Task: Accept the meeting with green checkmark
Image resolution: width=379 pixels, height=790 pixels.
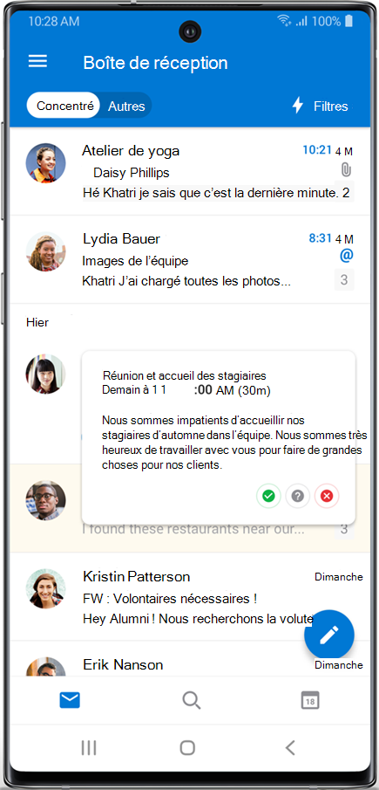Action: (x=268, y=497)
